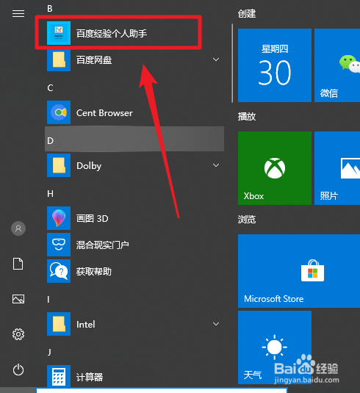The width and height of the screenshot is (360, 393).
Task: Open the calendar tile showing 星期四 30
Action: tap(275, 65)
